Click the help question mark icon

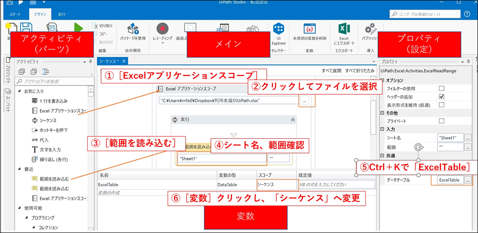point(467,14)
